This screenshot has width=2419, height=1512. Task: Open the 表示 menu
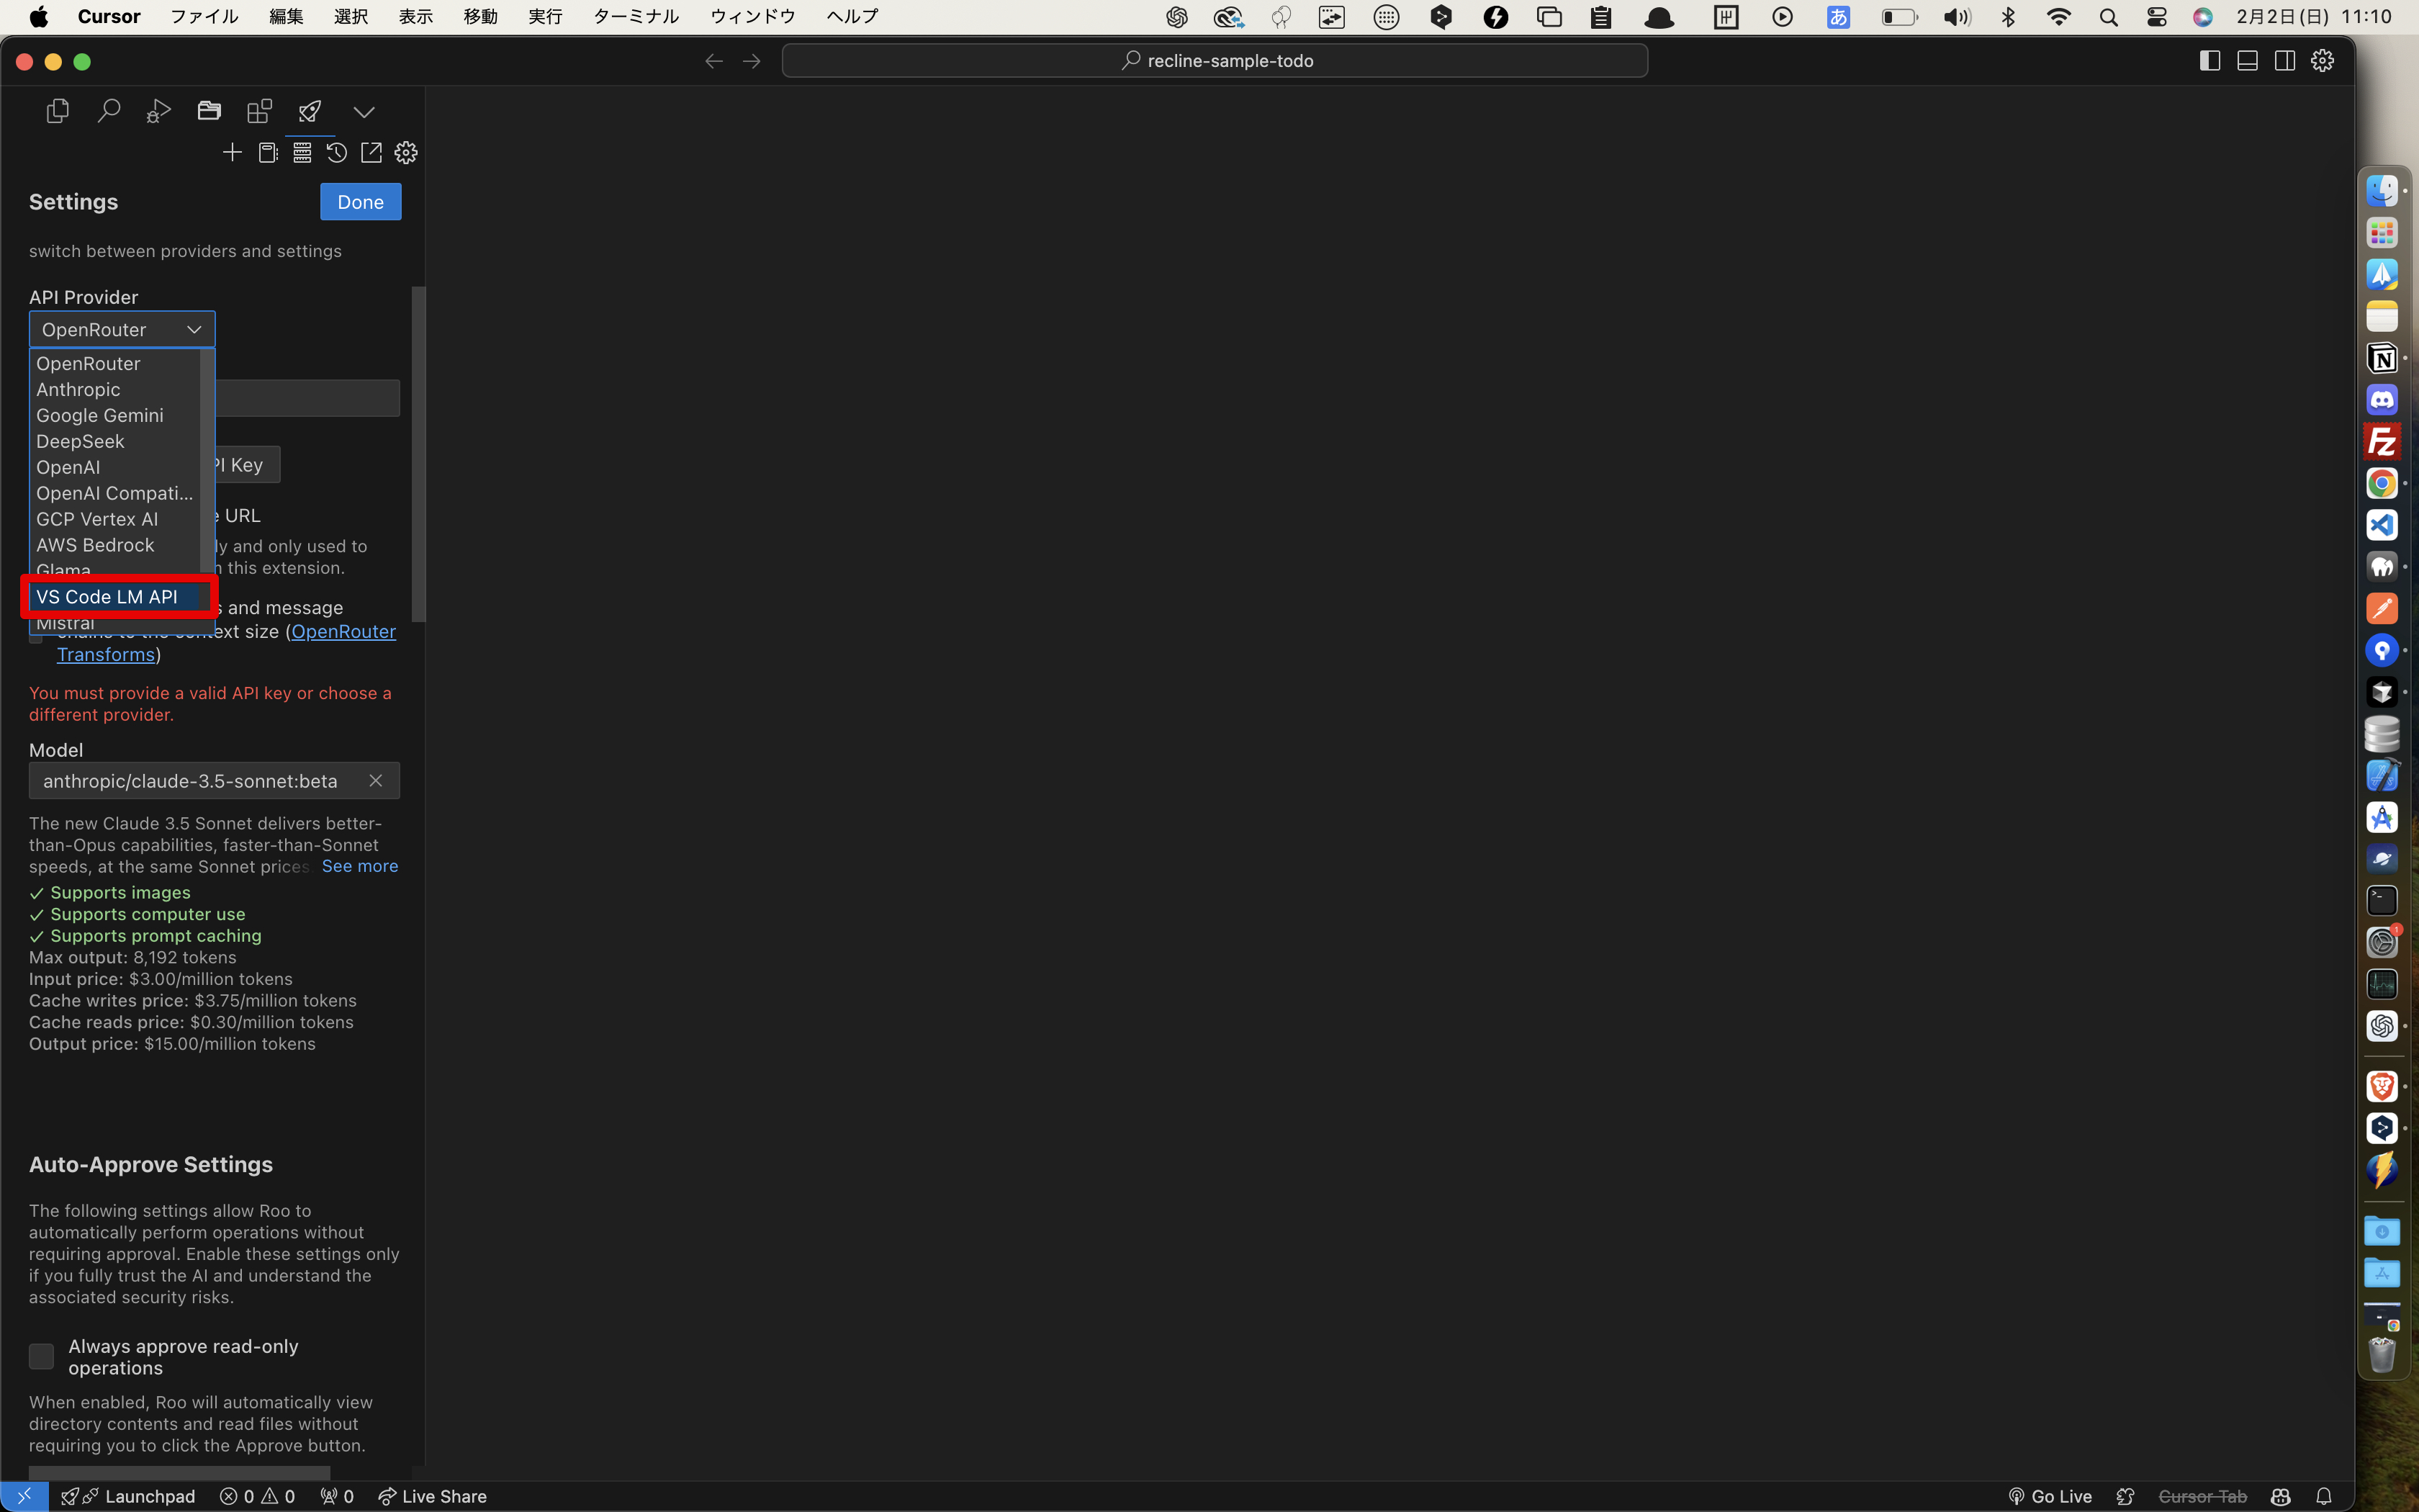click(416, 16)
